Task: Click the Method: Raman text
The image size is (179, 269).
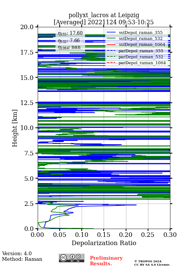Action: click(22, 259)
